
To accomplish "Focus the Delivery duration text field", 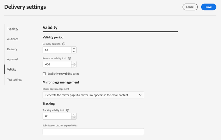I will pos(57,50).
